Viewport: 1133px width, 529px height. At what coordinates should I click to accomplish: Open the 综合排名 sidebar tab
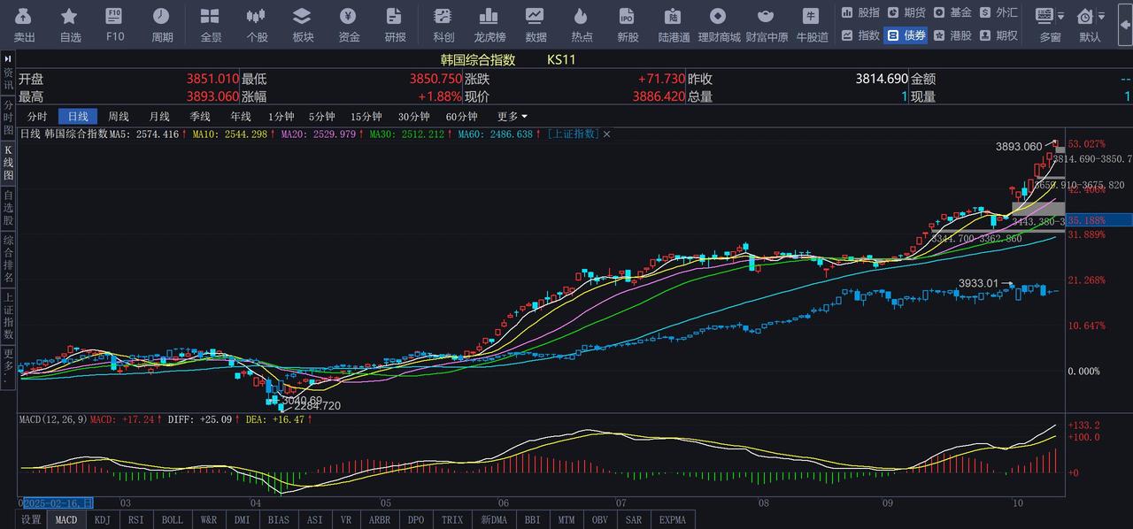point(8,258)
